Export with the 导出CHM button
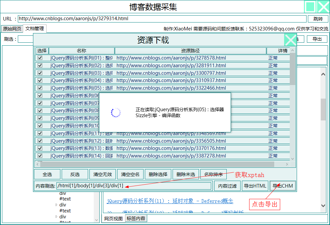The width and height of the screenshot is (330, 225). 283,186
